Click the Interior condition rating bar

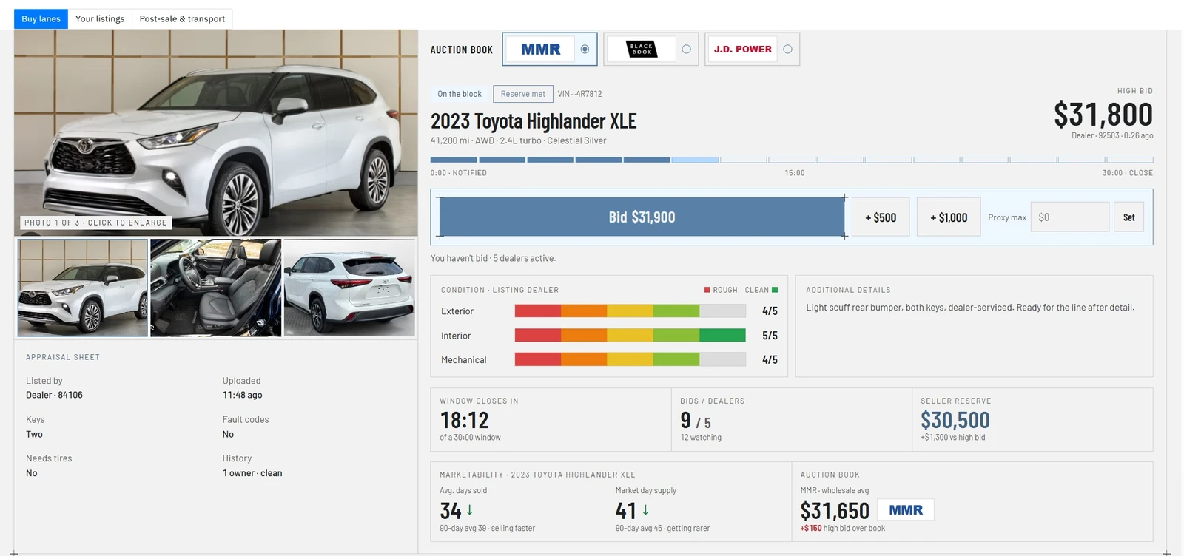pyautogui.click(x=630, y=336)
